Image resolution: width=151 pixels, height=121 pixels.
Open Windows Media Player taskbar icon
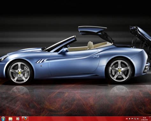pos(18,119)
